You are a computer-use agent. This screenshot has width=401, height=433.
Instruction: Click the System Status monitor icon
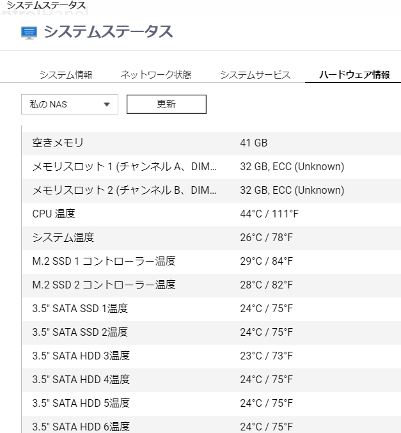click(x=29, y=33)
